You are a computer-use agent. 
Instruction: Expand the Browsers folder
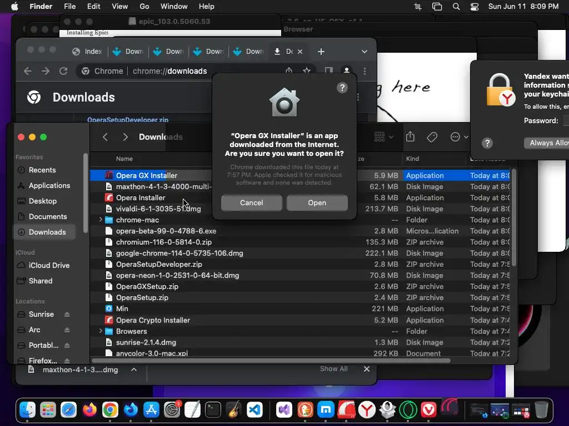pyautogui.click(x=101, y=331)
